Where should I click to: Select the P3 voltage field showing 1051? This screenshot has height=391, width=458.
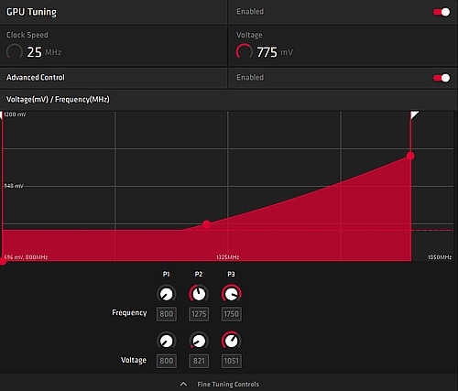point(232,361)
